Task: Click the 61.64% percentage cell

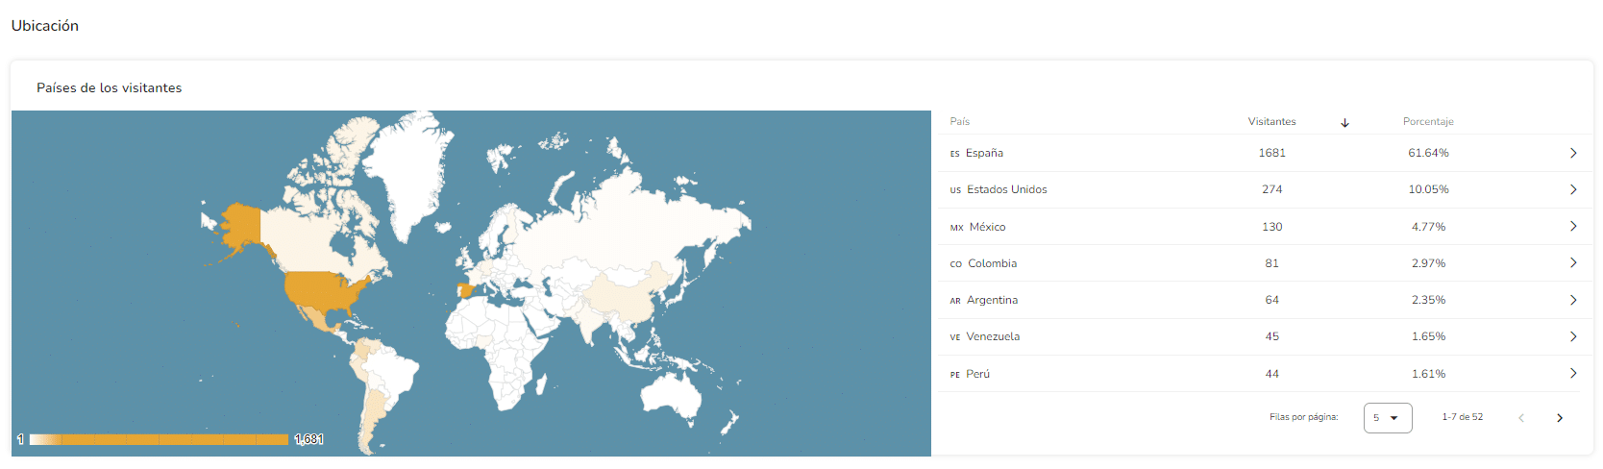Action: pyautogui.click(x=1428, y=153)
